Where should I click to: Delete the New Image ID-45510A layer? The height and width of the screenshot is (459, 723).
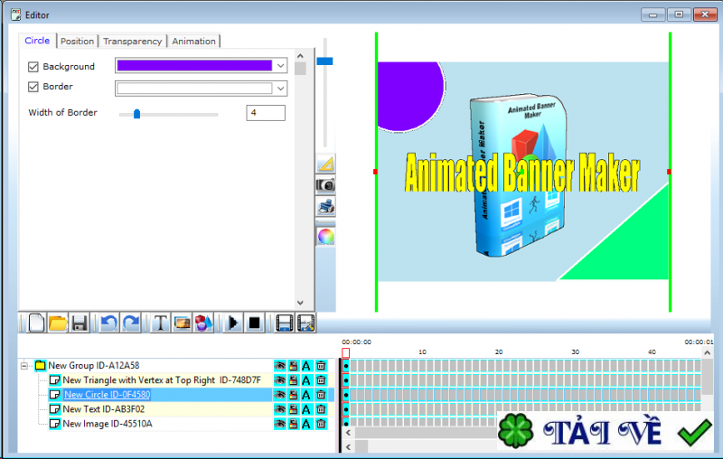pyautogui.click(x=321, y=424)
